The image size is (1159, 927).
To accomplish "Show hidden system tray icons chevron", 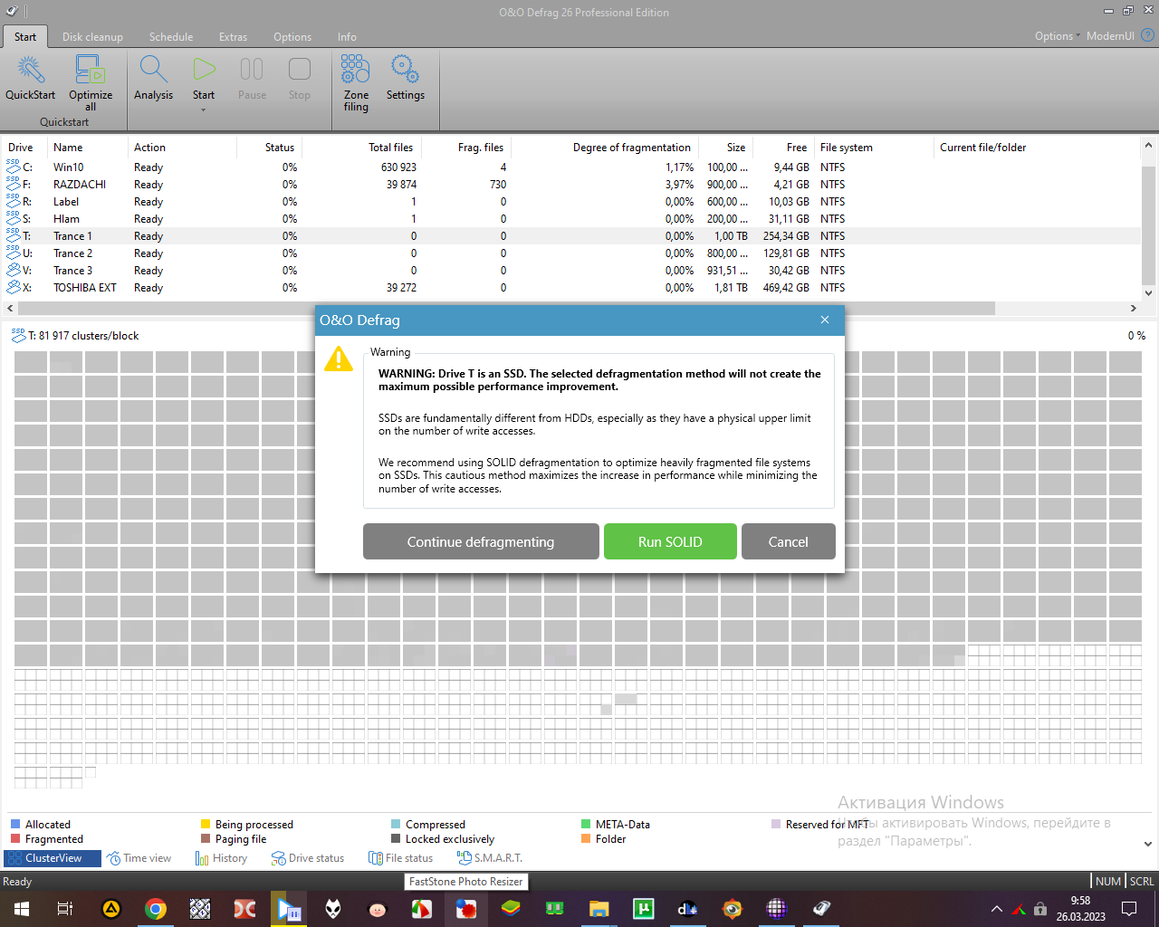I will [996, 909].
